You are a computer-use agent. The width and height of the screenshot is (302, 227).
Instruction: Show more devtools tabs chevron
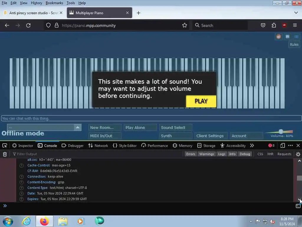tap(252, 145)
